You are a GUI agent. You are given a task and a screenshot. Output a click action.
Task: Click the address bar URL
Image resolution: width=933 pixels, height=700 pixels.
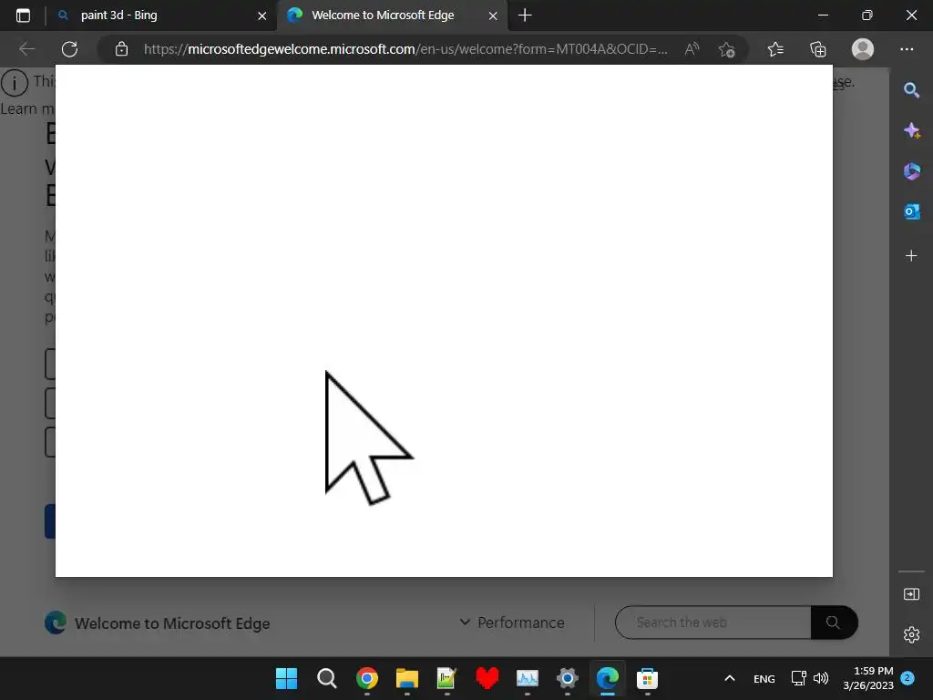pos(405,49)
